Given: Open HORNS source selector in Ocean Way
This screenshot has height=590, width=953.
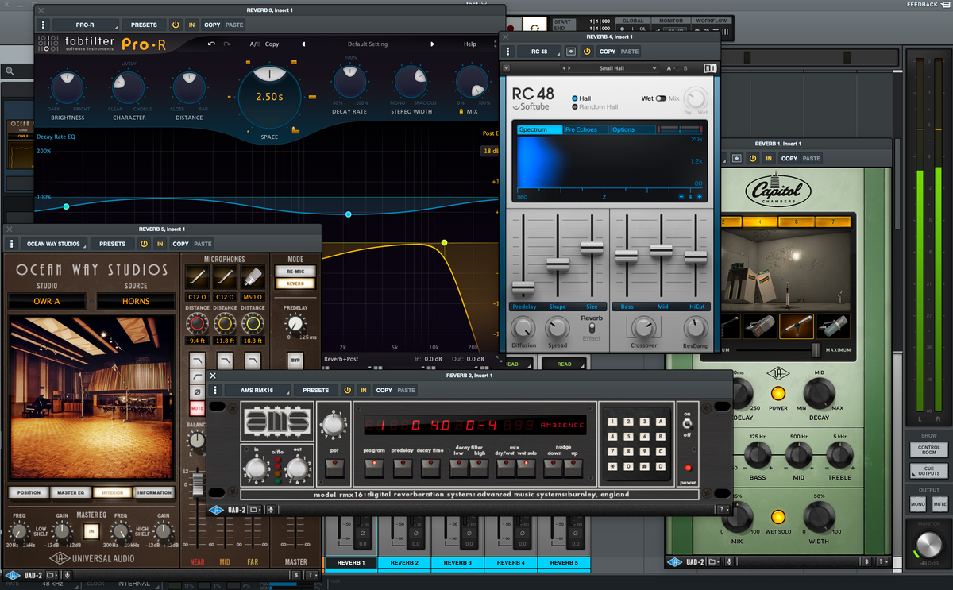Looking at the screenshot, I should point(136,301).
